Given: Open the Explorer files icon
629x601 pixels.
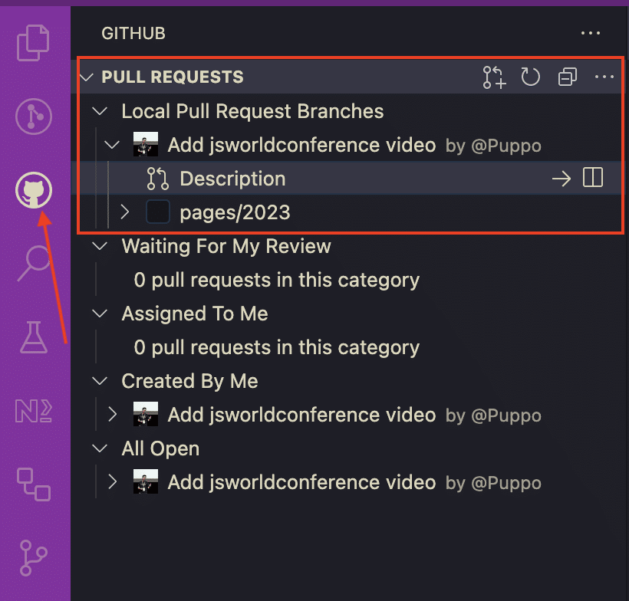Looking at the screenshot, I should coord(33,43).
